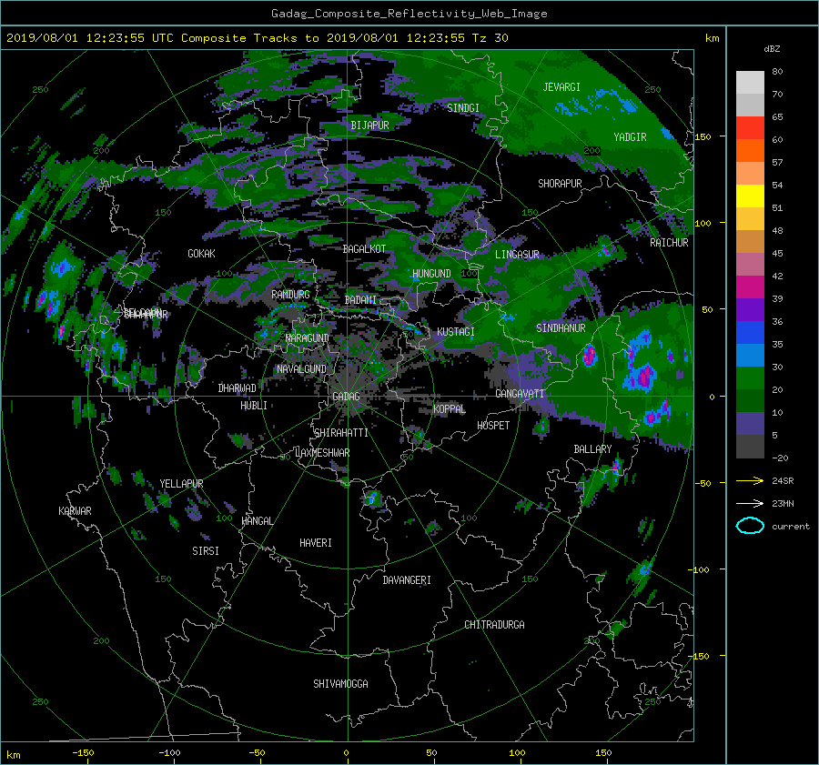Click the BADAMI city label

(x=360, y=300)
